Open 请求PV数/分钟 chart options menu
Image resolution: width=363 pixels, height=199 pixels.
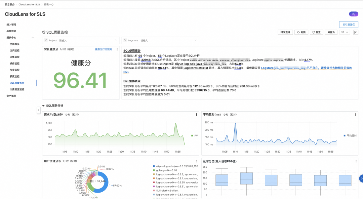pos(197,114)
